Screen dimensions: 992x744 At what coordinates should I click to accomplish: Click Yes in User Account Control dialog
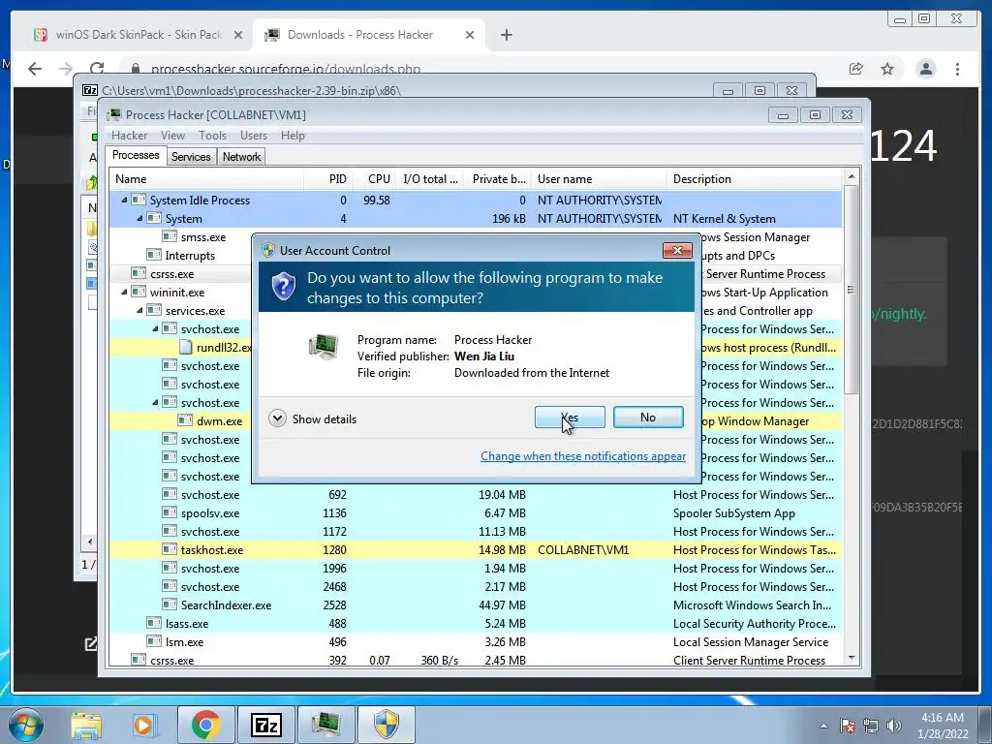pos(570,418)
